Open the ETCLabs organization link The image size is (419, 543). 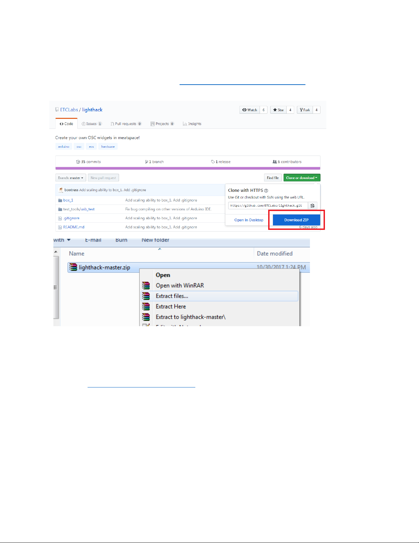pyautogui.click(x=69, y=110)
